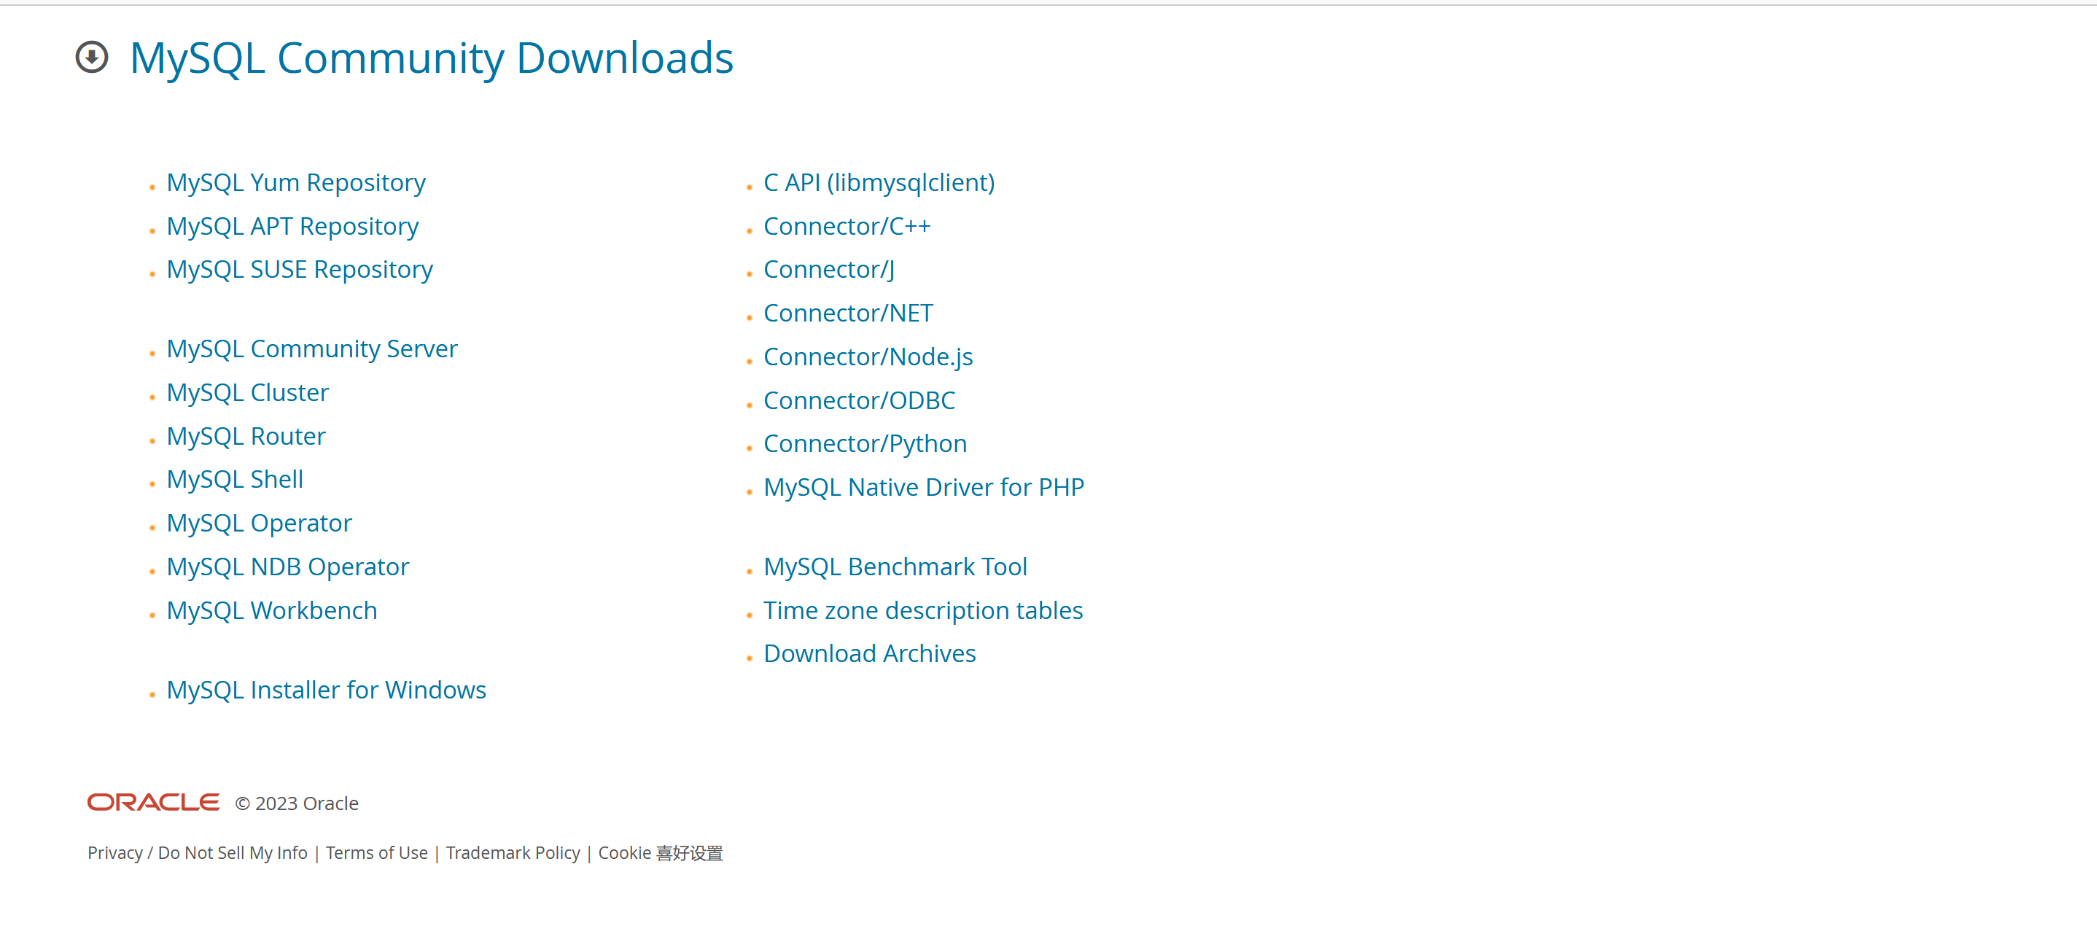
Task: Open the MySQL NDB Operator link
Action: [288, 567]
